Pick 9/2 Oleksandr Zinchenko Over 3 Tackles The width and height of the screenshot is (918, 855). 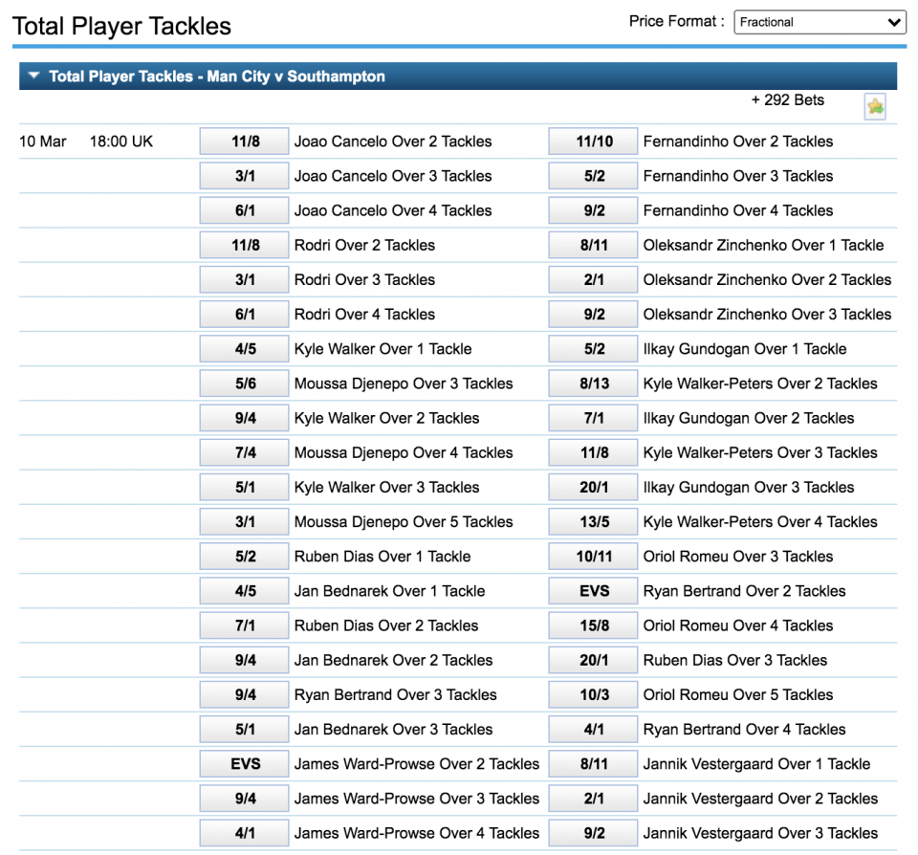(x=593, y=314)
